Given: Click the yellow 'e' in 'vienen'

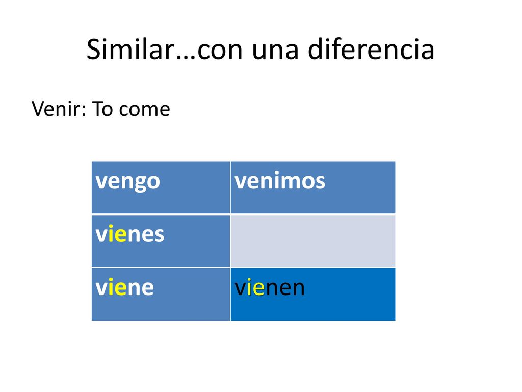Looking at the screenshot, I should point(258,288).
